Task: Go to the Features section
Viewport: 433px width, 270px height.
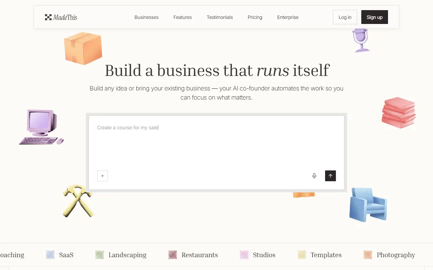Action: click(183, 17)
